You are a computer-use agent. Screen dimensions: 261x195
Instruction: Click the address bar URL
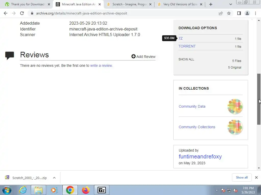82,13
